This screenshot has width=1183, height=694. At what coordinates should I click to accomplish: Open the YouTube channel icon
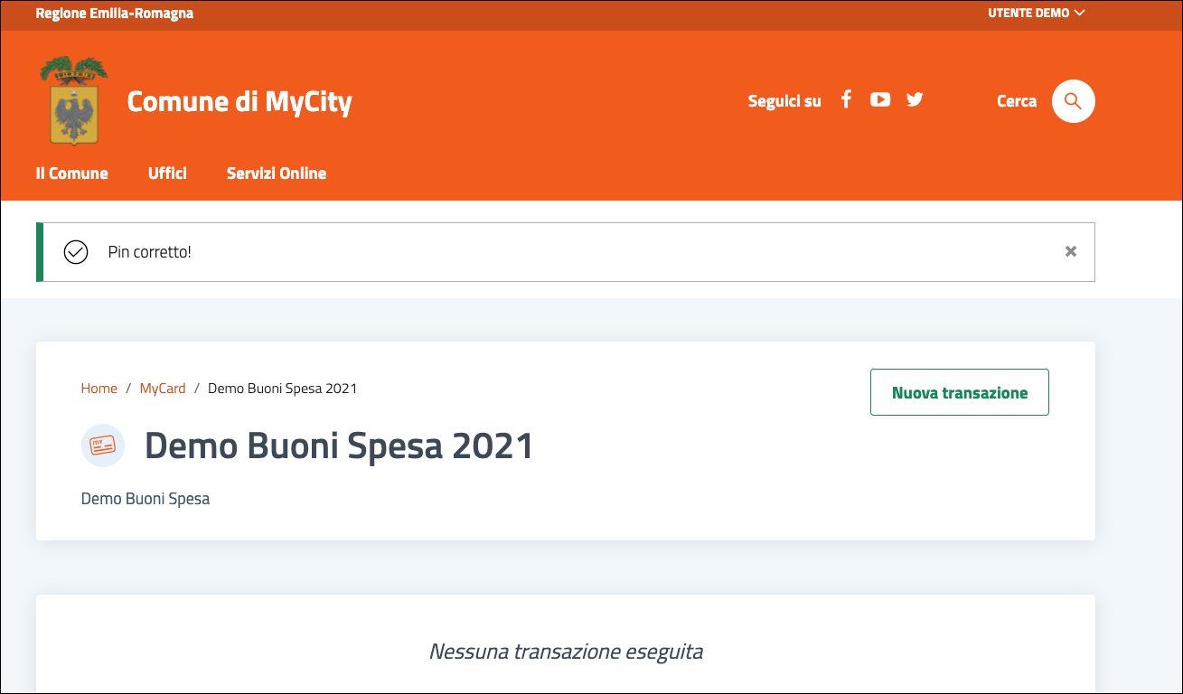(880, 100)
